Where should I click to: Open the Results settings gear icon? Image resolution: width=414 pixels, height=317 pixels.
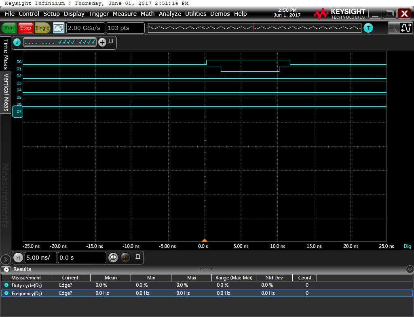(6, 269)
